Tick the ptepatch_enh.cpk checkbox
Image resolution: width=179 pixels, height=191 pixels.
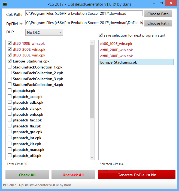click(x=10, y=114)
